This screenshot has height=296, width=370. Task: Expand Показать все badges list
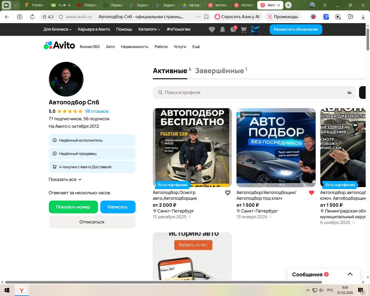pos(65,180)
